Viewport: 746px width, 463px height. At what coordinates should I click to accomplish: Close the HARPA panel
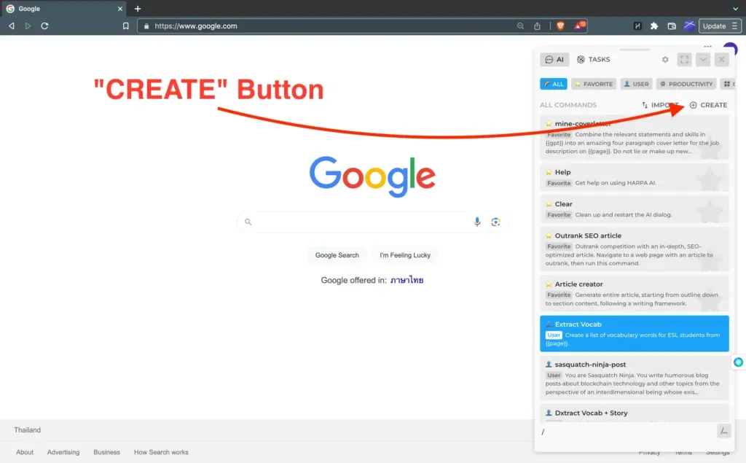coord(722,60)
